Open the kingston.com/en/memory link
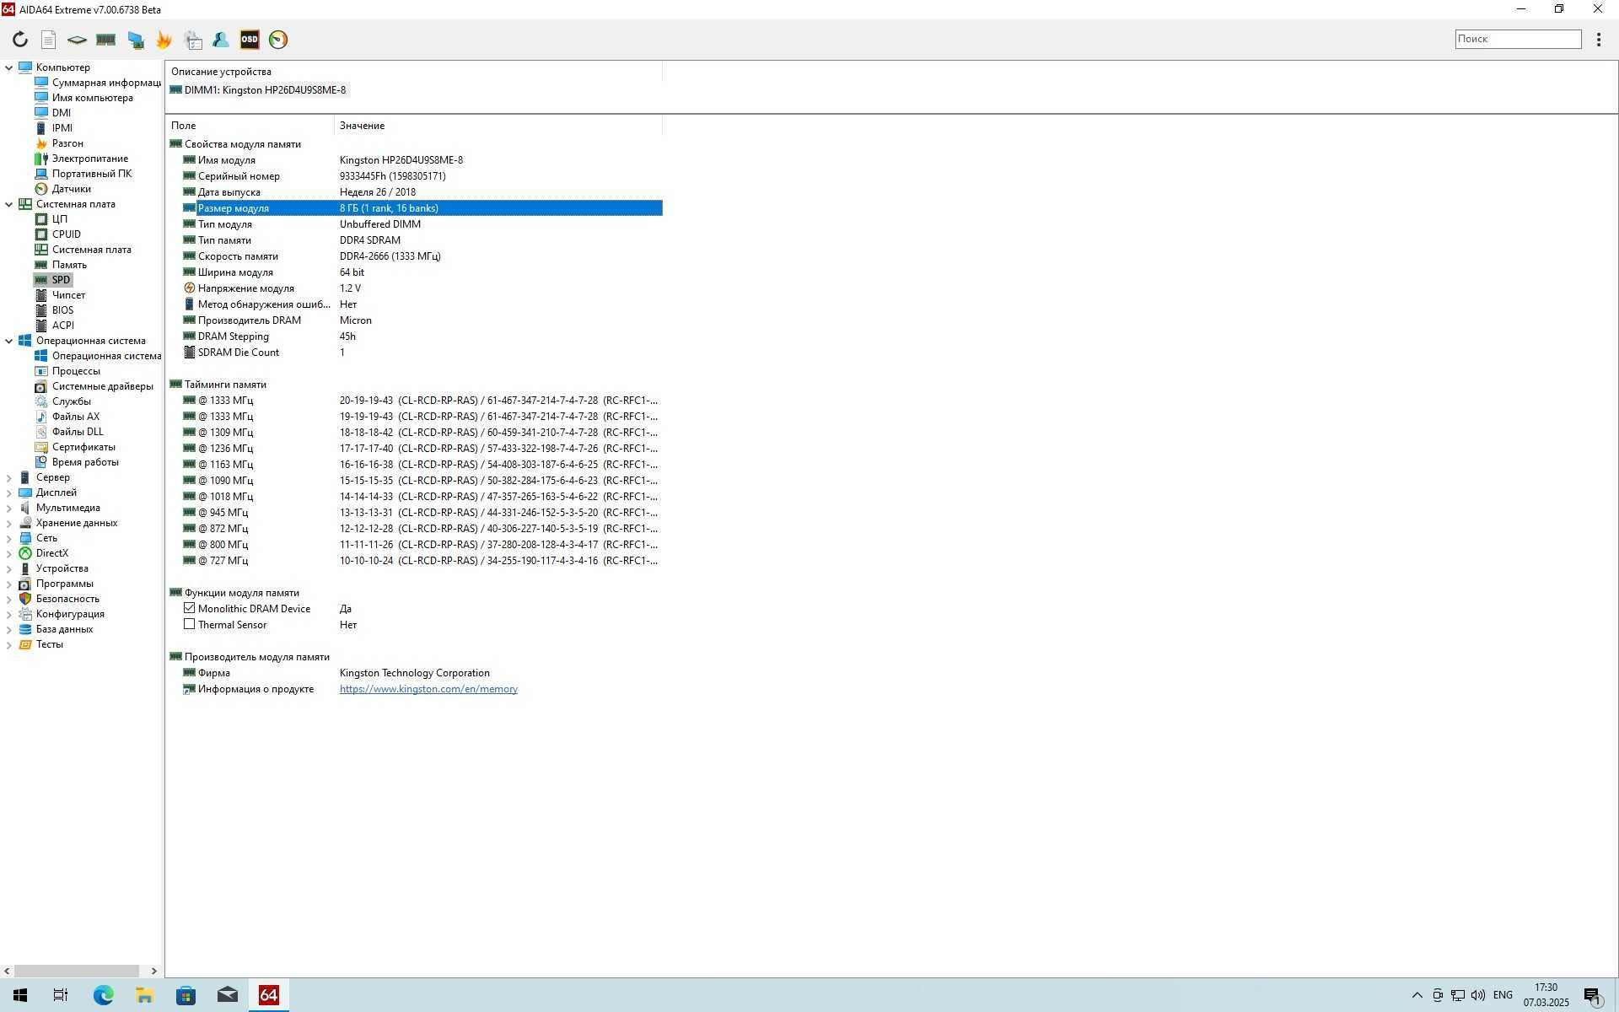Image resolution: width=1619 pixels, height=1012 pixels. tap(428, 689)
